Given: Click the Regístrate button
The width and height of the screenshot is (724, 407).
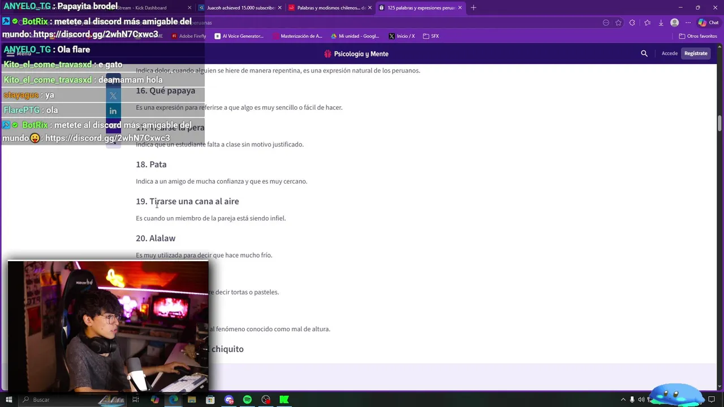Looking at the screenshot, I should tap(696, 54).
